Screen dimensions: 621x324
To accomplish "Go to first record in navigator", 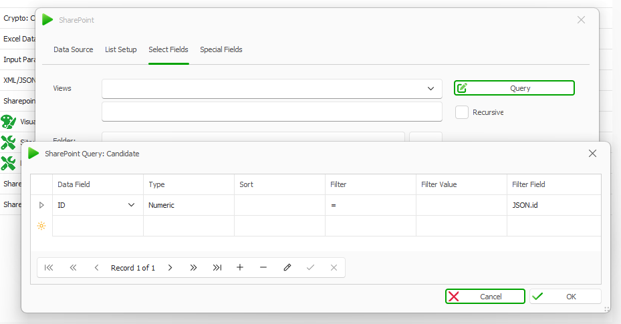I will pos(49,268).
